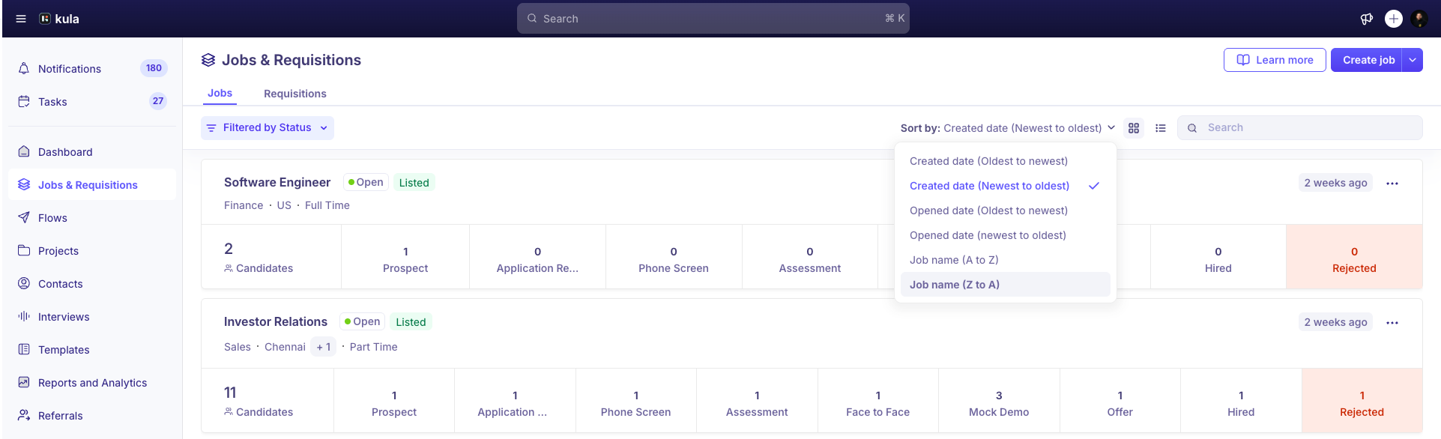Select Job name (Z to A) sort option
1441x439 pixels.
pos(955,285)
